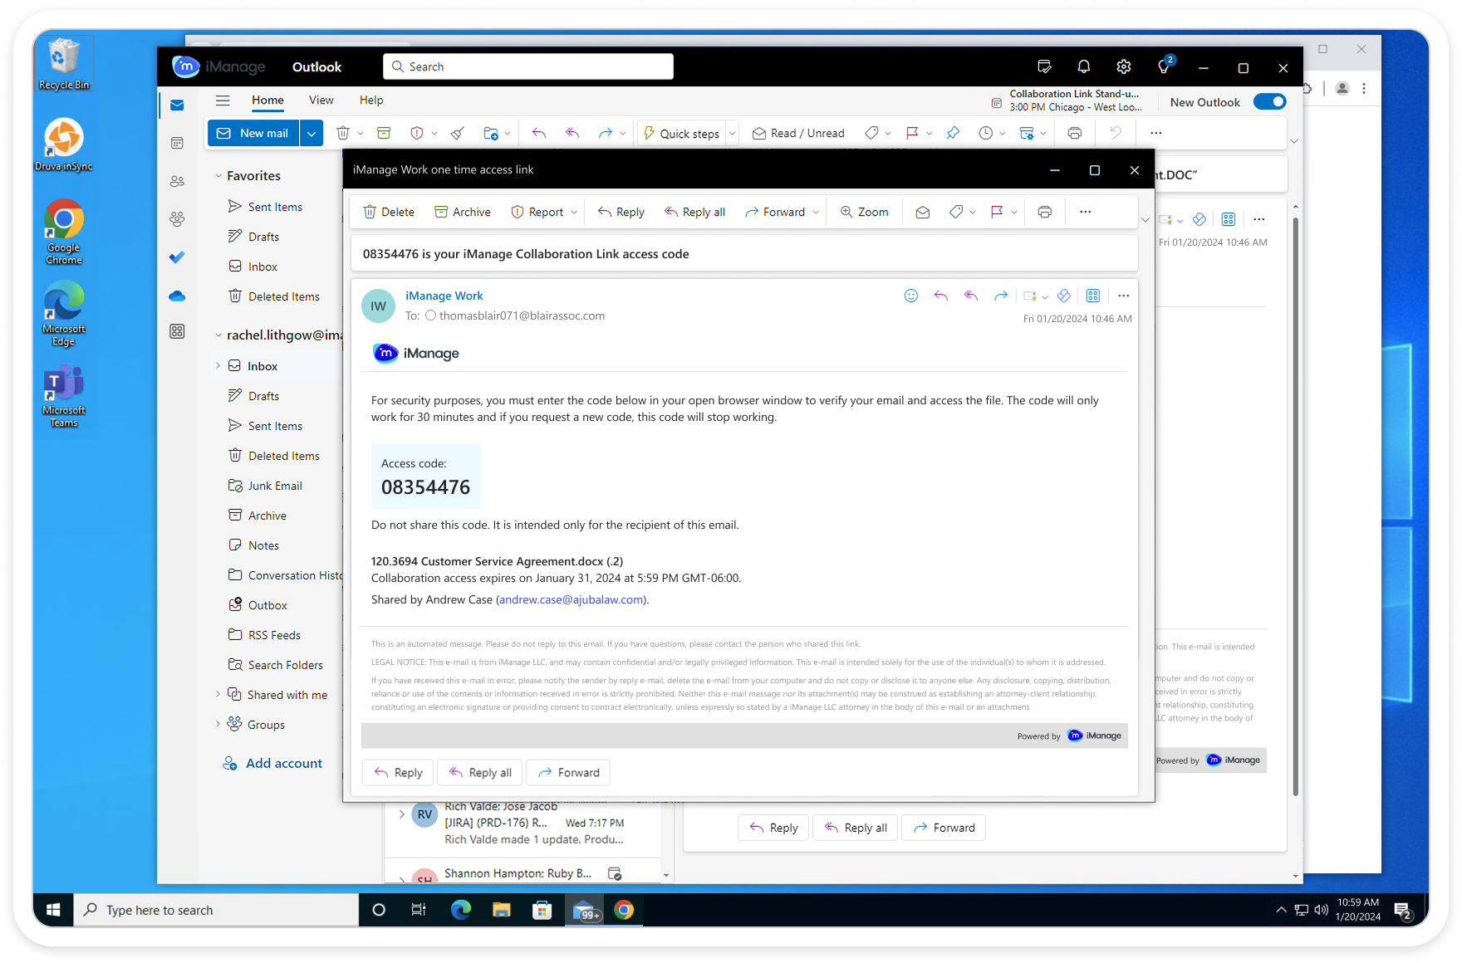Screen dimensions: 1462x963
Task: Open Quick steps dropdown arrow
Action: pyautogui.click(x=732, y=133)
